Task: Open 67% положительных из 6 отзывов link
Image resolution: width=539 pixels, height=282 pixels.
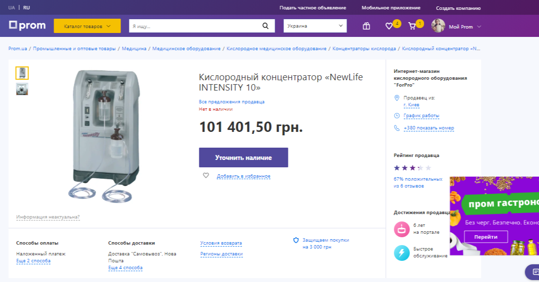Action: pyautogui.click(x=418, y=183)
